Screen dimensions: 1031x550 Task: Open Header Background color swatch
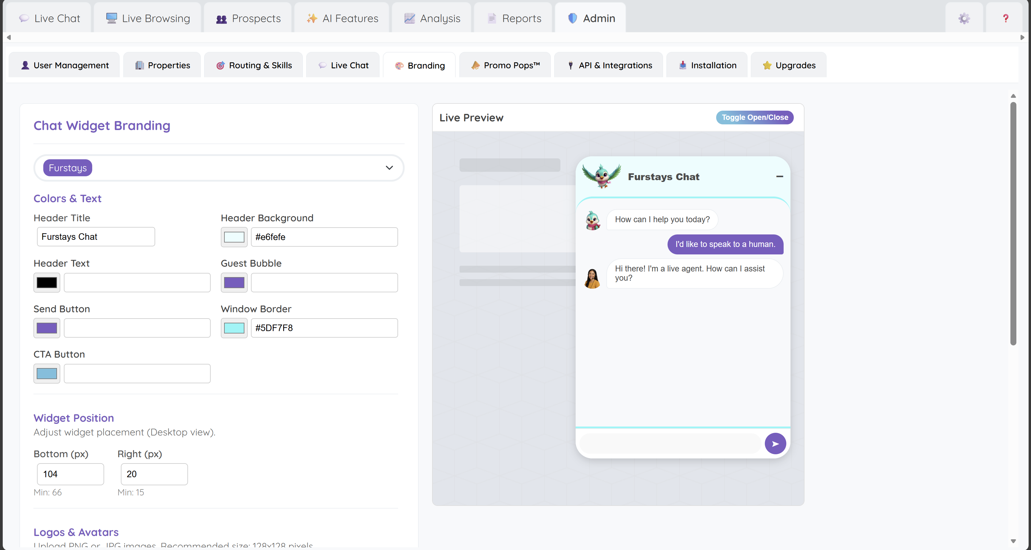[234, 237]
